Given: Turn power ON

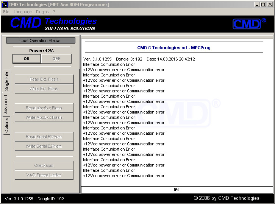Looking at the screenshot, I should [x=27, y=59].
